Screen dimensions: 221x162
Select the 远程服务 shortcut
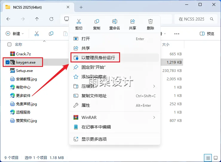(x=23, y=112)
